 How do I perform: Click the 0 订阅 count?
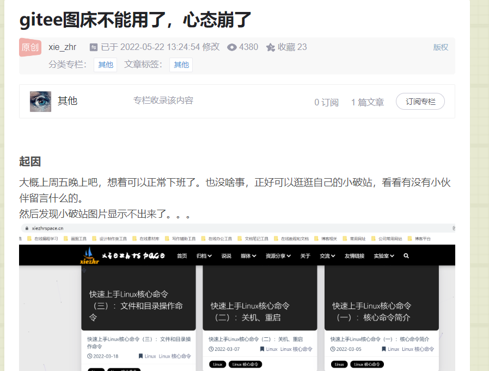326,102
